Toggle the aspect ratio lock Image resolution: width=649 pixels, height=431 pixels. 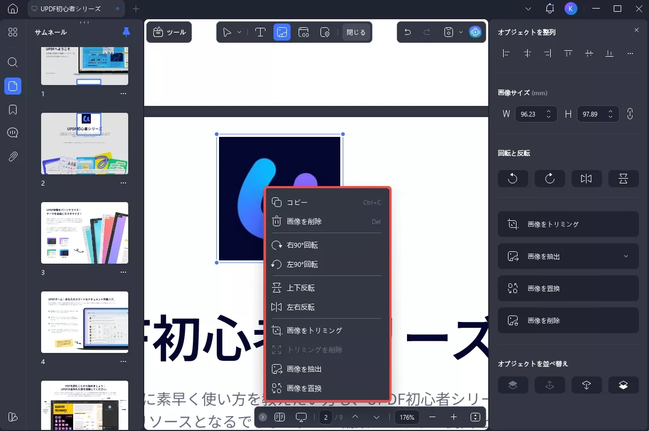tap(630, 114)
